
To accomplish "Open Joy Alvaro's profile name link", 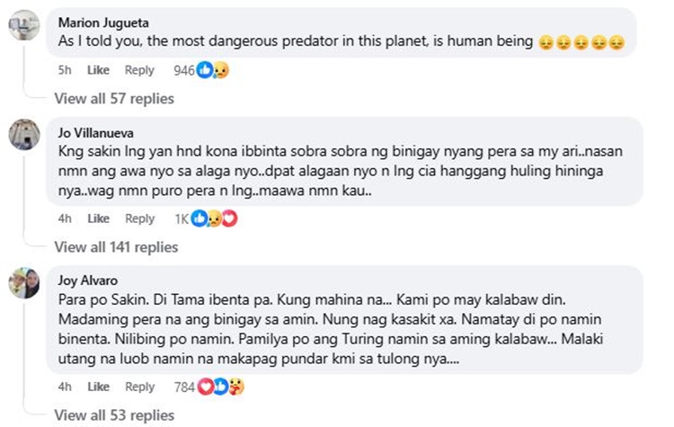I will tap(88, 279).
